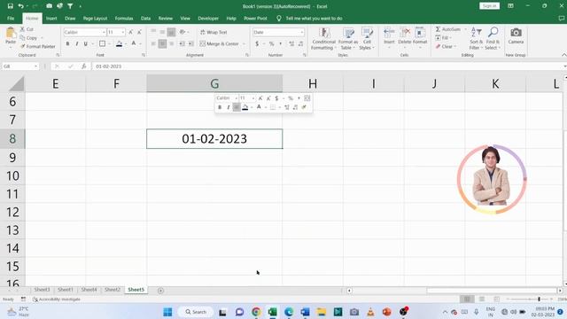This screenshot has width=567, height=319.
Task: Click the ribbon Fill Color bucket
Action: [119, 43]
